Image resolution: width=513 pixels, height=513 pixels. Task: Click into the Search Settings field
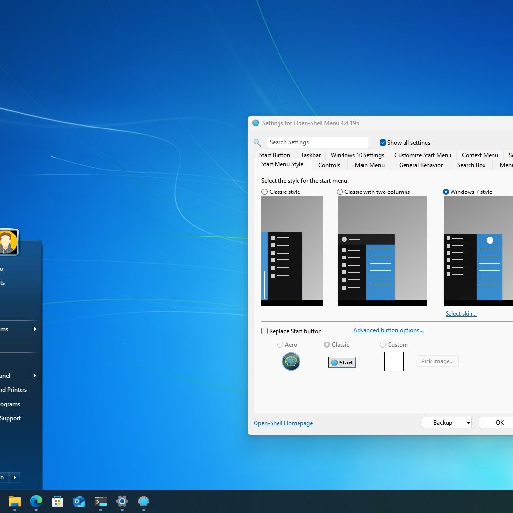click(318, 142)
